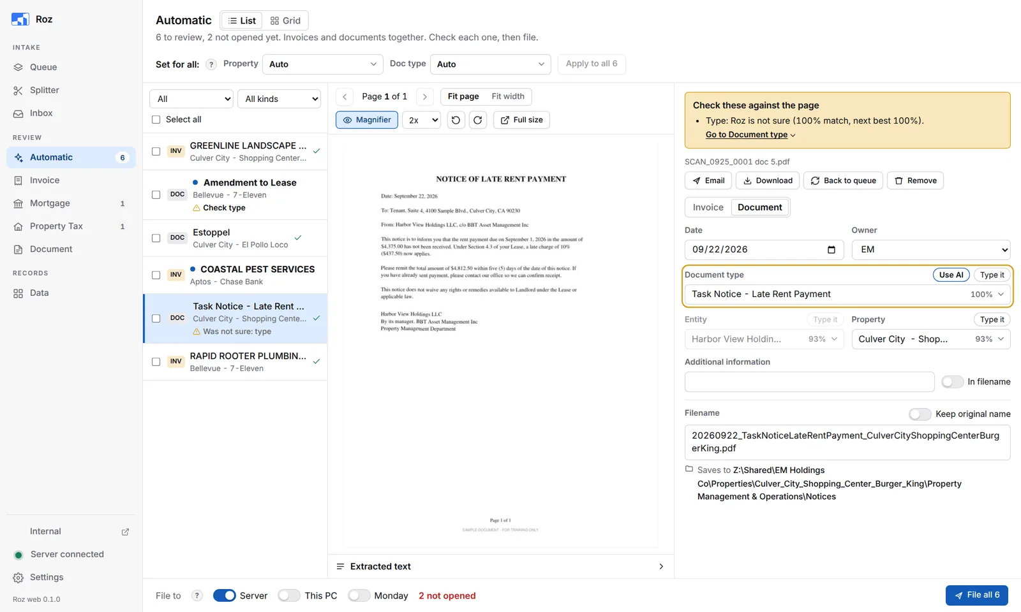Image resolution: width=1021 pixels, height=612 pixels.
Task: Rotate the page clockwise
Action: tap(477, 120)
